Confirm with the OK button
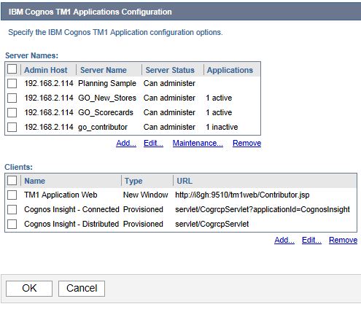 click(29, 289)
